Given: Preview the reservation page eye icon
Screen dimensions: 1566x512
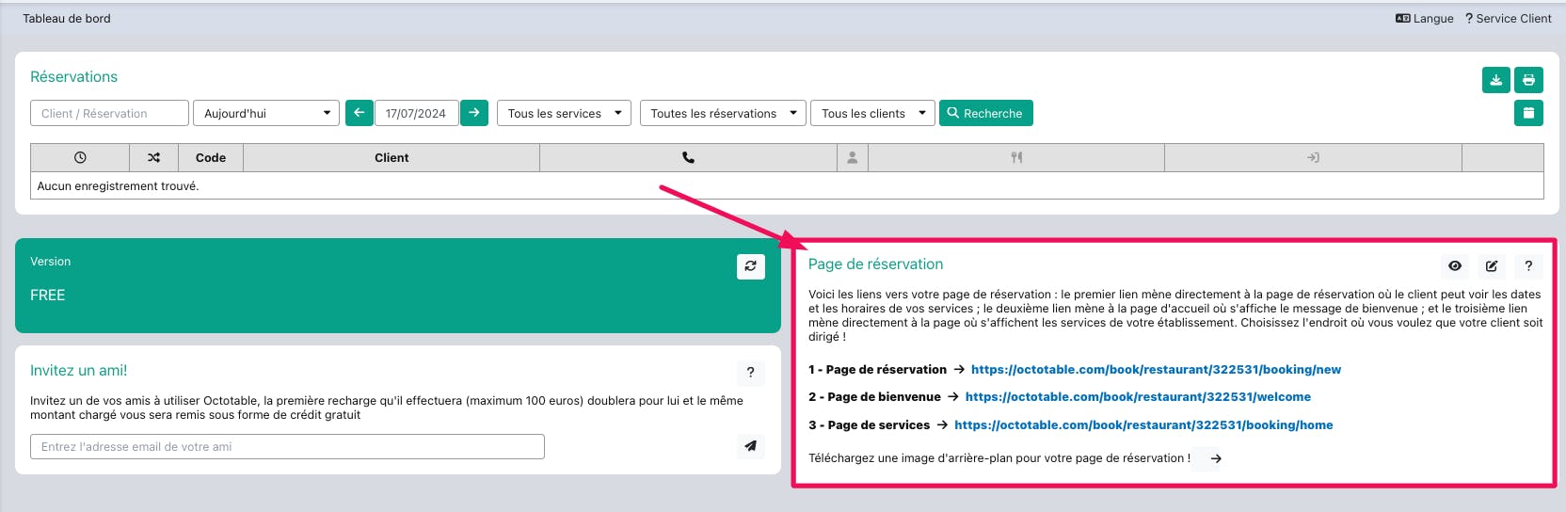Looking at the screenshot, I should pos(1455,266).
